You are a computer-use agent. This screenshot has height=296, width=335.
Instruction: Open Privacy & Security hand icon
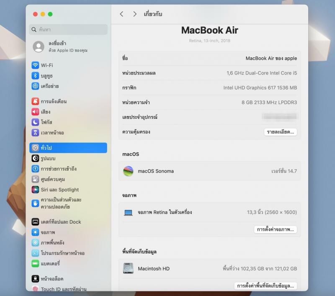click(x=35, y=203)
